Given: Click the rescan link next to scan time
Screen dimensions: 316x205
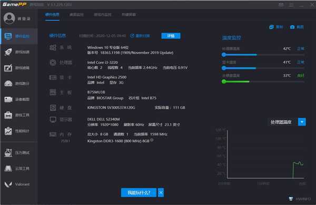Looking at the screenshot, I should (x=140, y=36).
